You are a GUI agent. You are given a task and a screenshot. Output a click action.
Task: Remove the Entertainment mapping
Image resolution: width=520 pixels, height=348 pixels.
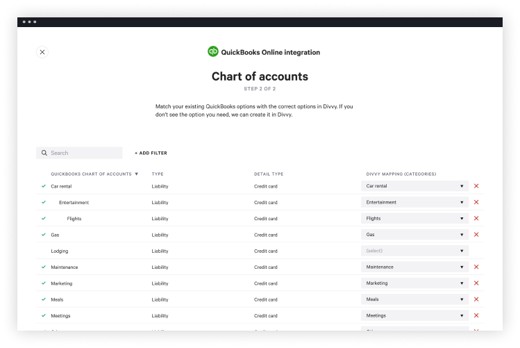coord(476,202)
